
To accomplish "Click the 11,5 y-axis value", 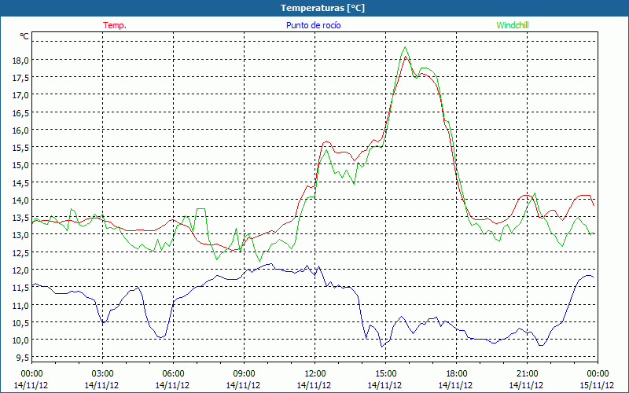I will pos(22,287).
